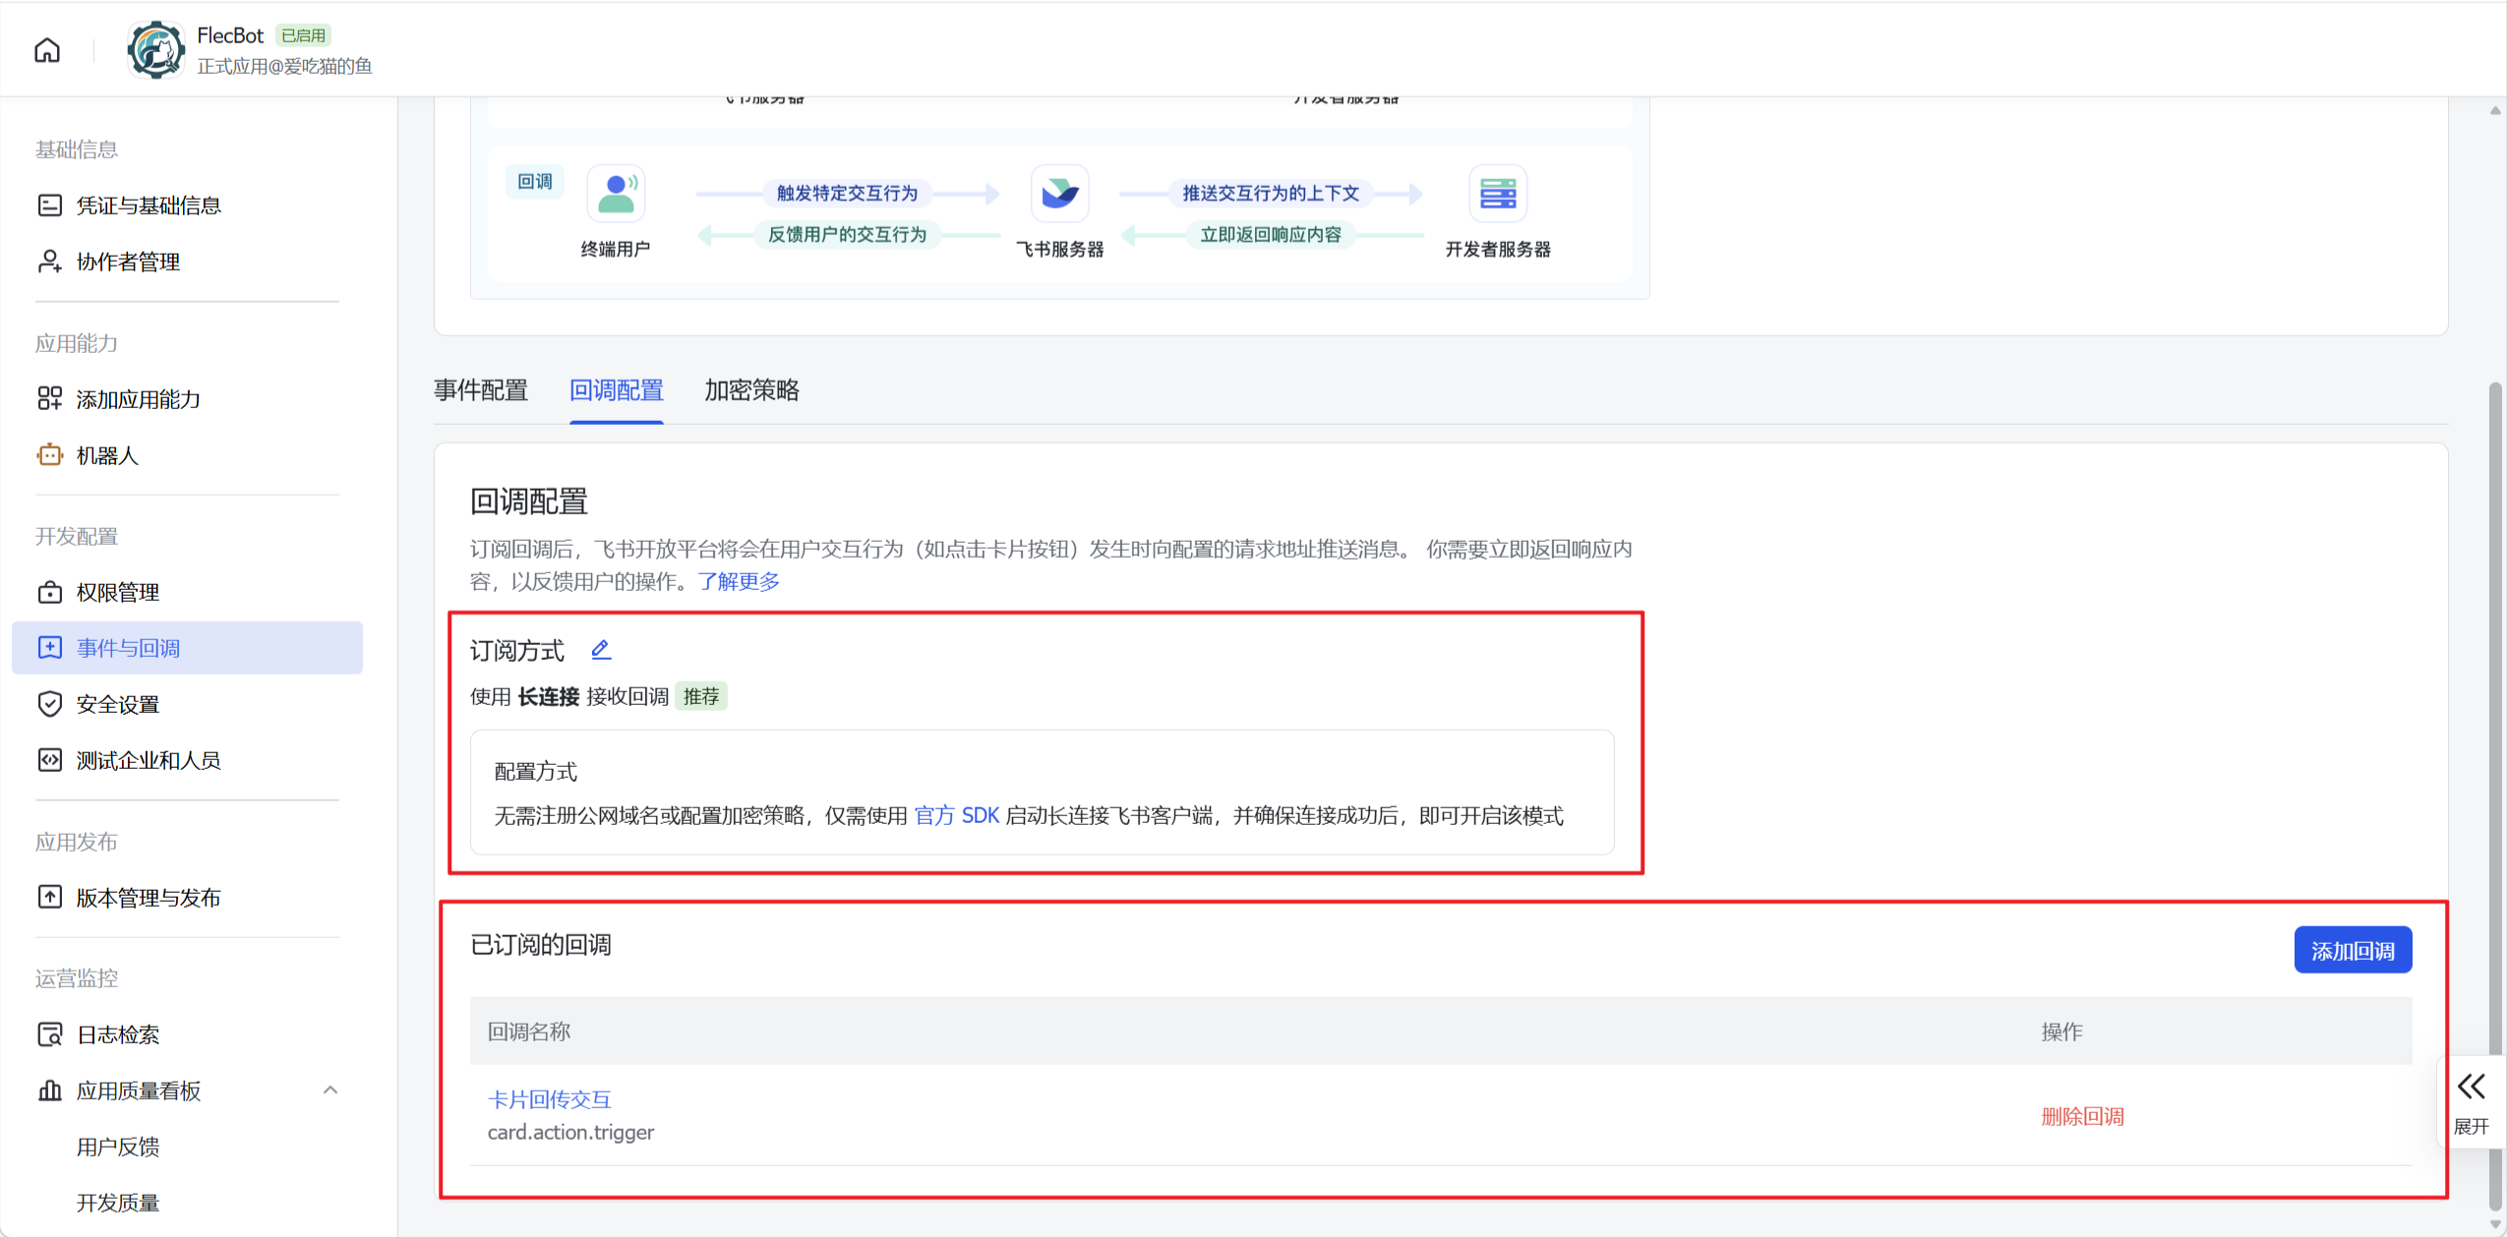Open the 卡片回传交互 callback link
This screenshot has height=1237, width=2507.
click(549, 1099)
